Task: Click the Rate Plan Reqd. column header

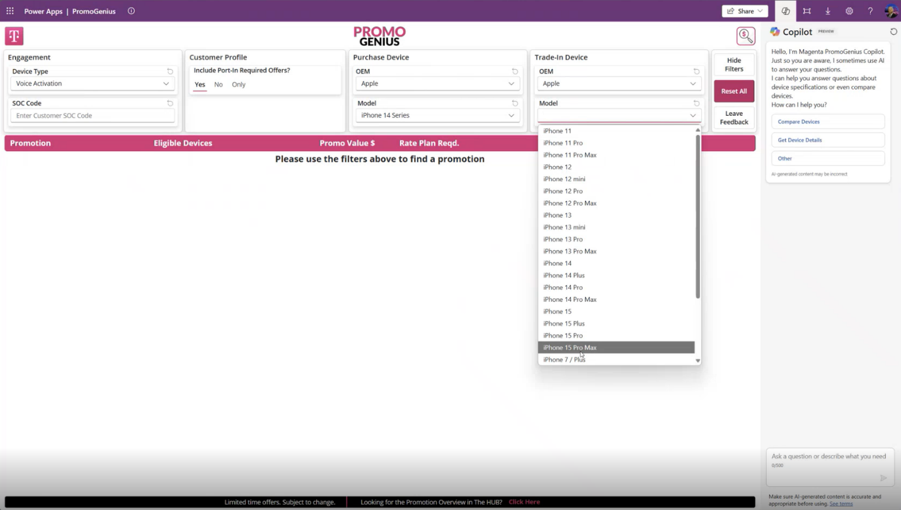Action: (x=429, y=143)
